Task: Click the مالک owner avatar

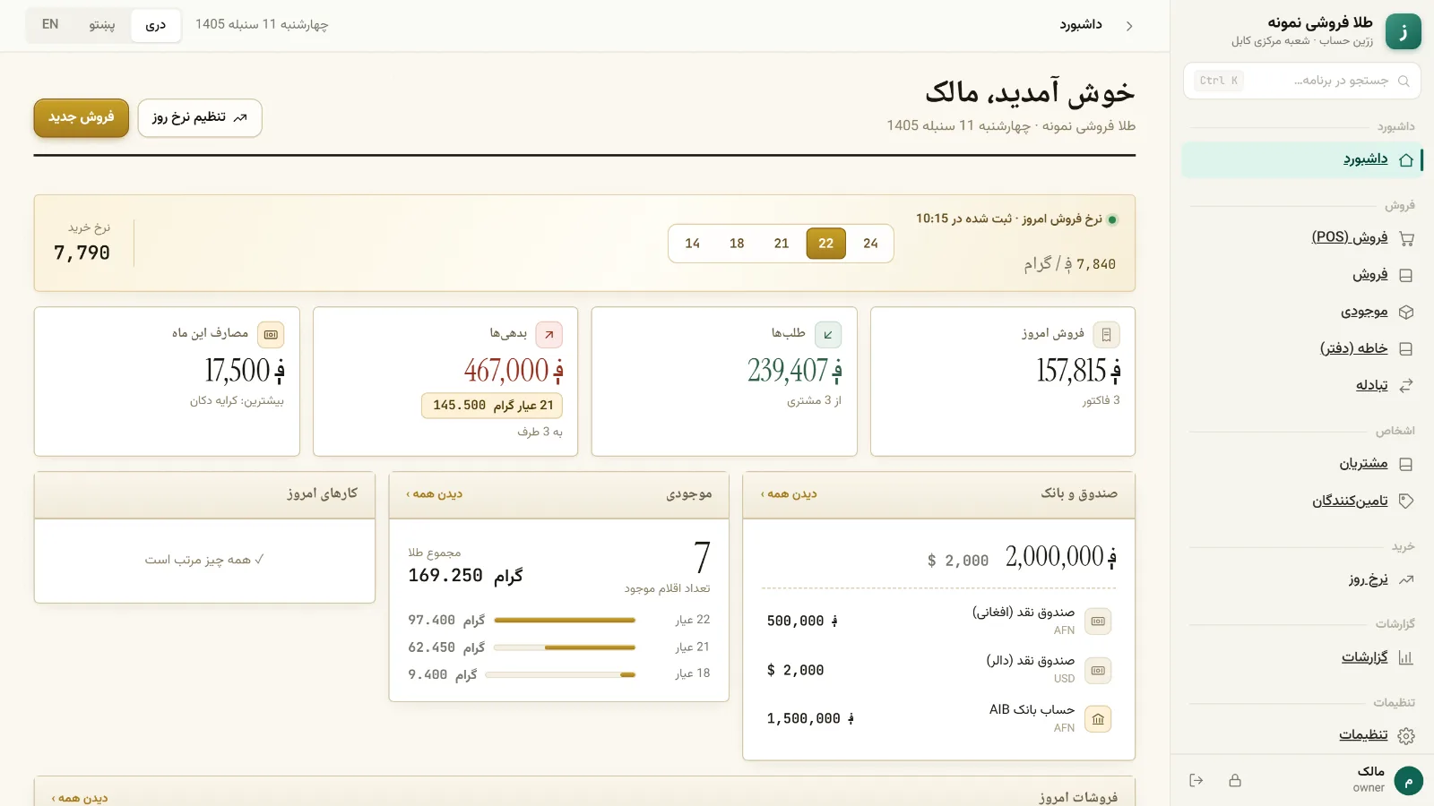Action: 1409,781
